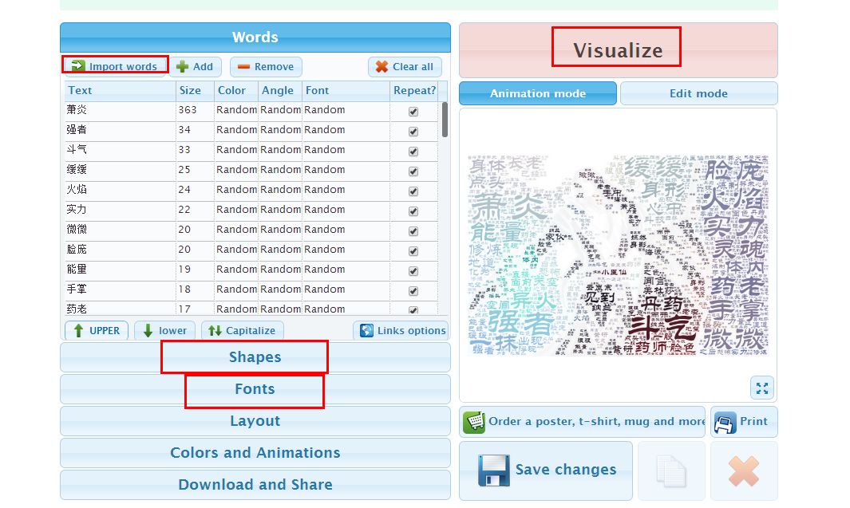Toggle Repeat checkbox for word sized 19
The image size is (850, 508).
click(413, 271)
